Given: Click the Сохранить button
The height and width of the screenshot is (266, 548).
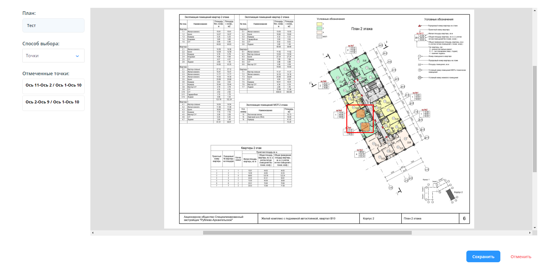Looking at the screenshot, I should 483,257.
